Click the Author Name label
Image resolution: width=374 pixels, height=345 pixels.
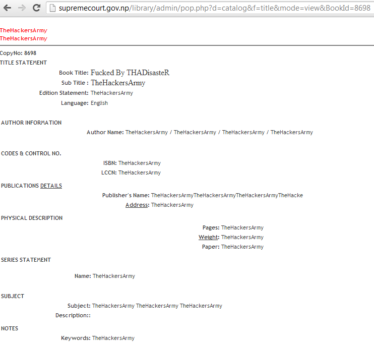pos(105,132)
